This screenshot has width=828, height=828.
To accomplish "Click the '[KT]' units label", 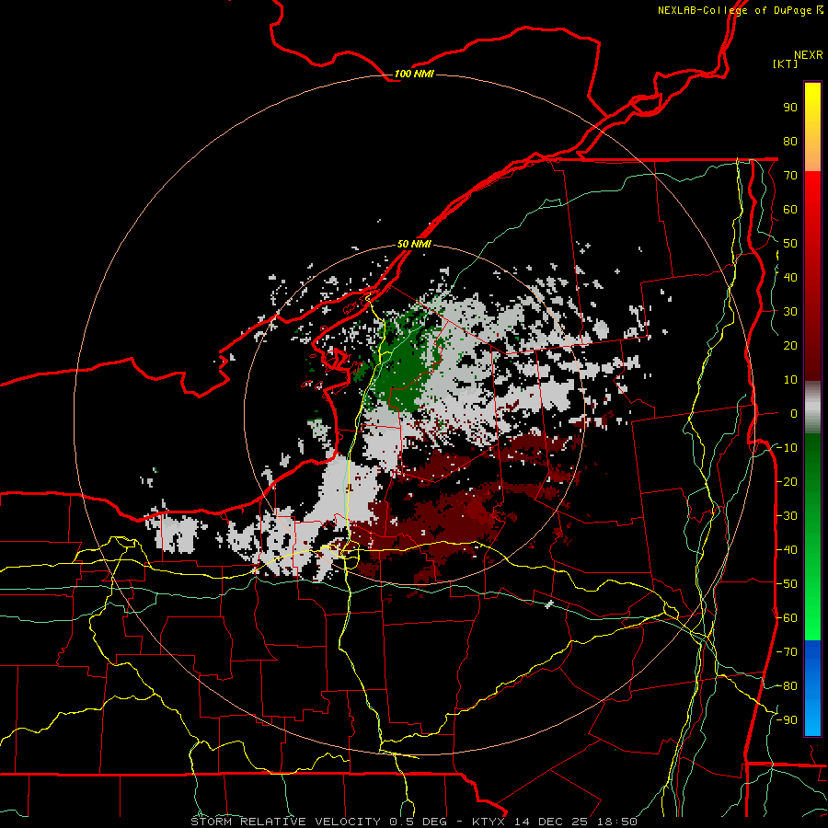I will point(786,63).
